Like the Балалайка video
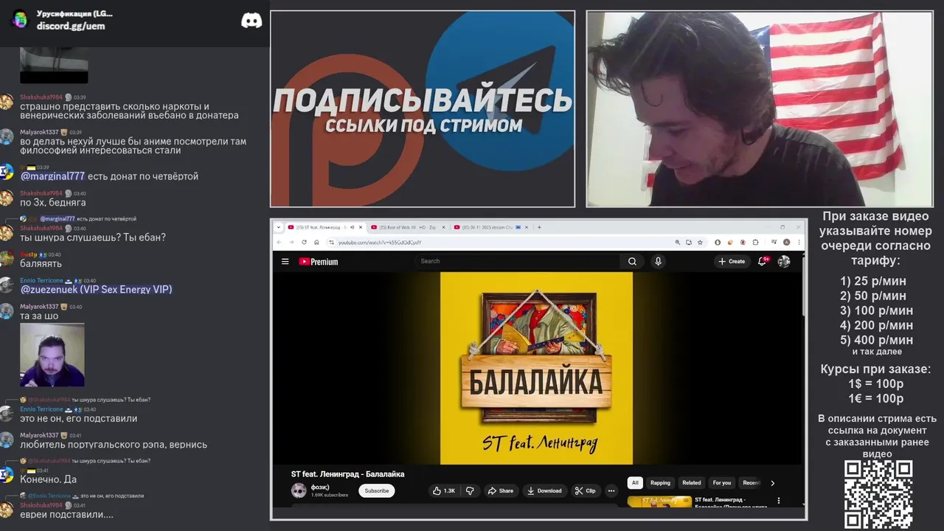944x531 pixels. point(444,491)
